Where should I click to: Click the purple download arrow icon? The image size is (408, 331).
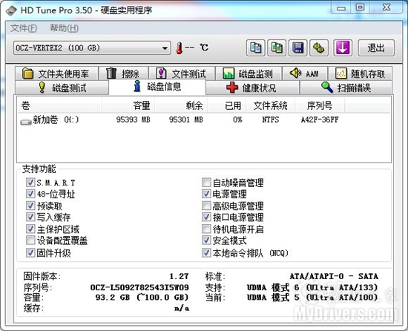[x=343, y=48]
